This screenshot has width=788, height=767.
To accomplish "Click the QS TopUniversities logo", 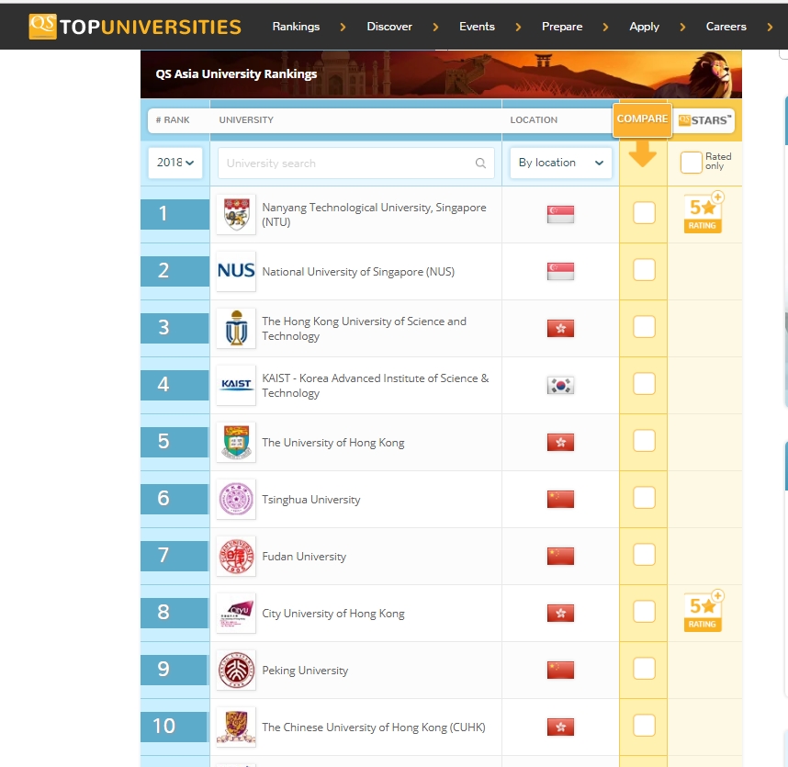I will click(x=135, y=26).
